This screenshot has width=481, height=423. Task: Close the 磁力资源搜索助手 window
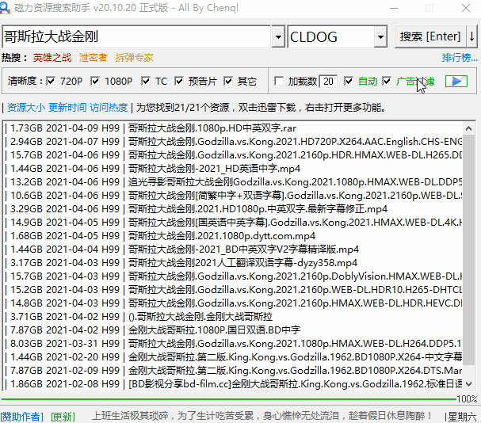(x=466, y=8)
